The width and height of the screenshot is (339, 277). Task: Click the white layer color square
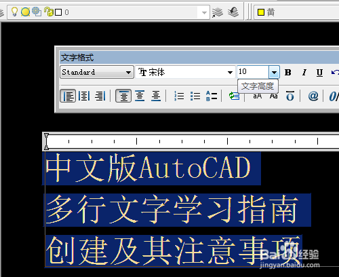coord(58,12)
